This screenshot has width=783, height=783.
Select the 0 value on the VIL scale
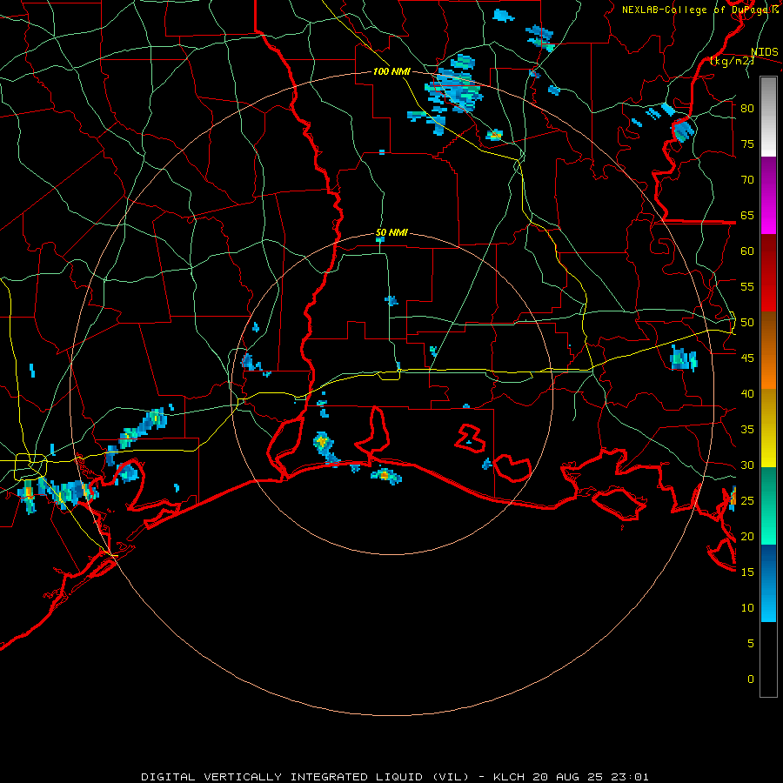pyautogui.click(x=751, y=679)
